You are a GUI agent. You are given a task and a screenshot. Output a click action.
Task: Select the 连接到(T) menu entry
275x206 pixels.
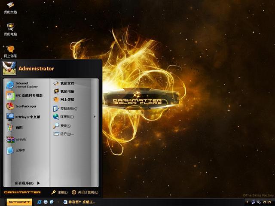74,116
